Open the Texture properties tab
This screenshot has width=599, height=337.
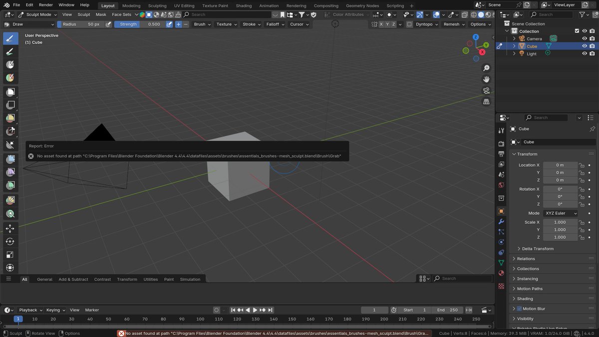point(501,286)
